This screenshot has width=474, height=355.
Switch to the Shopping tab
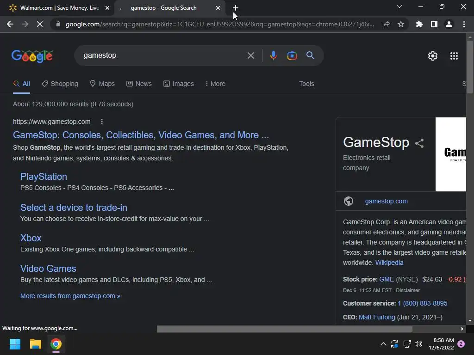[60, 84]
